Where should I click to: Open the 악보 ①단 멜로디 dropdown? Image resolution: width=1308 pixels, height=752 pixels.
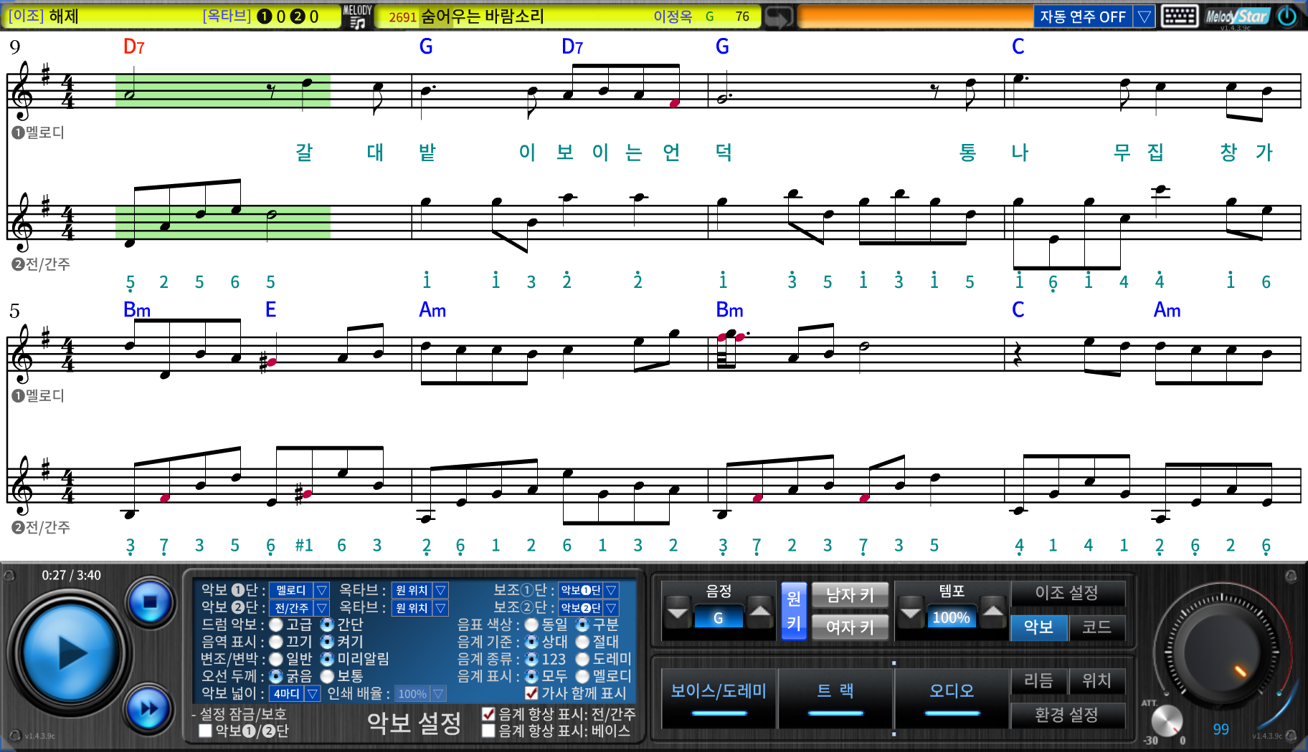(322, 590)
